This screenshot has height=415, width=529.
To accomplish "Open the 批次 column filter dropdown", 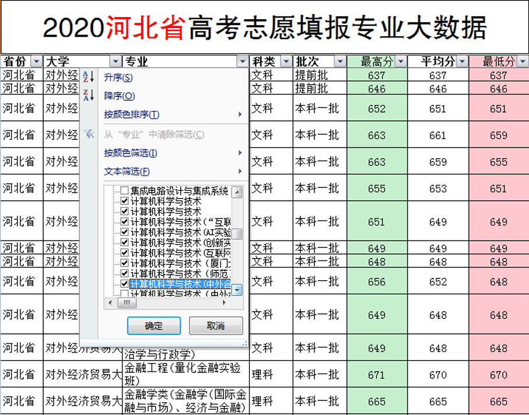I will [339, 61].
